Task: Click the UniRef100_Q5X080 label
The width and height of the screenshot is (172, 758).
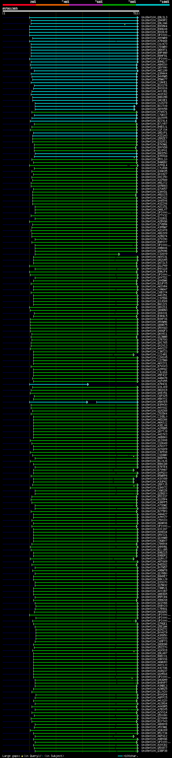Action: 154,715
